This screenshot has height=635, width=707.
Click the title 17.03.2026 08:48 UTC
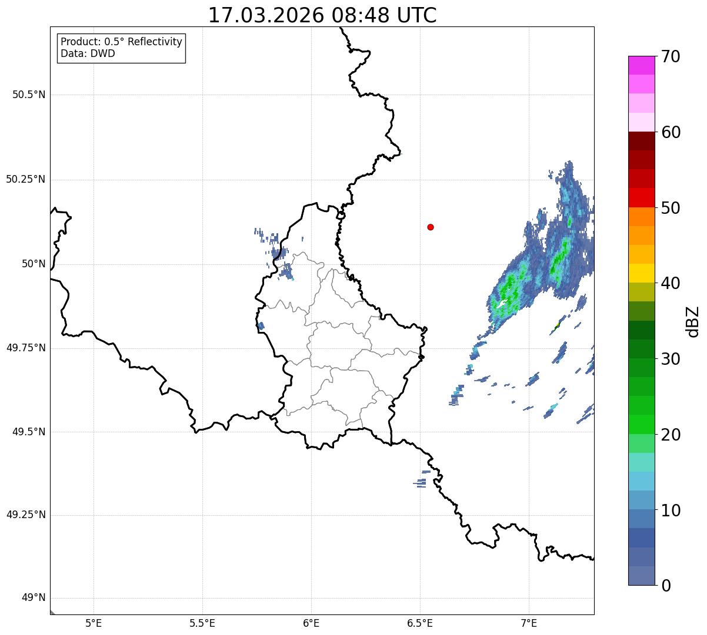pyautogui.click(x=322, y=15)
